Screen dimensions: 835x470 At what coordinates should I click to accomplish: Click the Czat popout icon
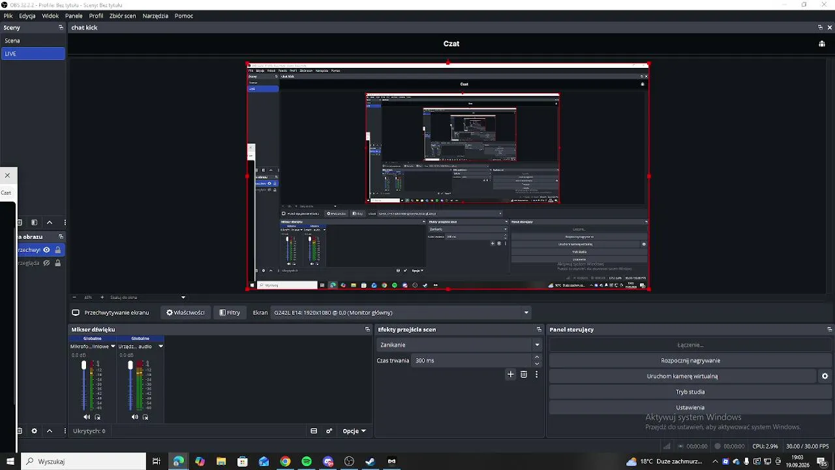[822, 44]
